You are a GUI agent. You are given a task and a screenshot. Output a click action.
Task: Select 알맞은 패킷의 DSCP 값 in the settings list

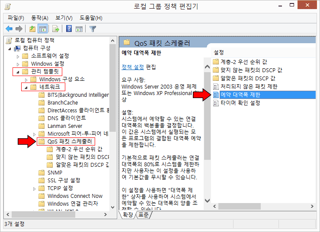click(x=248, y=78)
